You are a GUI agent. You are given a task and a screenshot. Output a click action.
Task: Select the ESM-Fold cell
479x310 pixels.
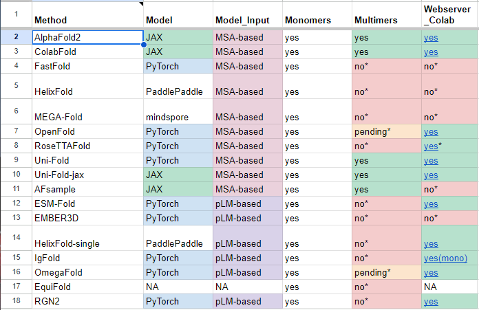click(x=87, y=203)
